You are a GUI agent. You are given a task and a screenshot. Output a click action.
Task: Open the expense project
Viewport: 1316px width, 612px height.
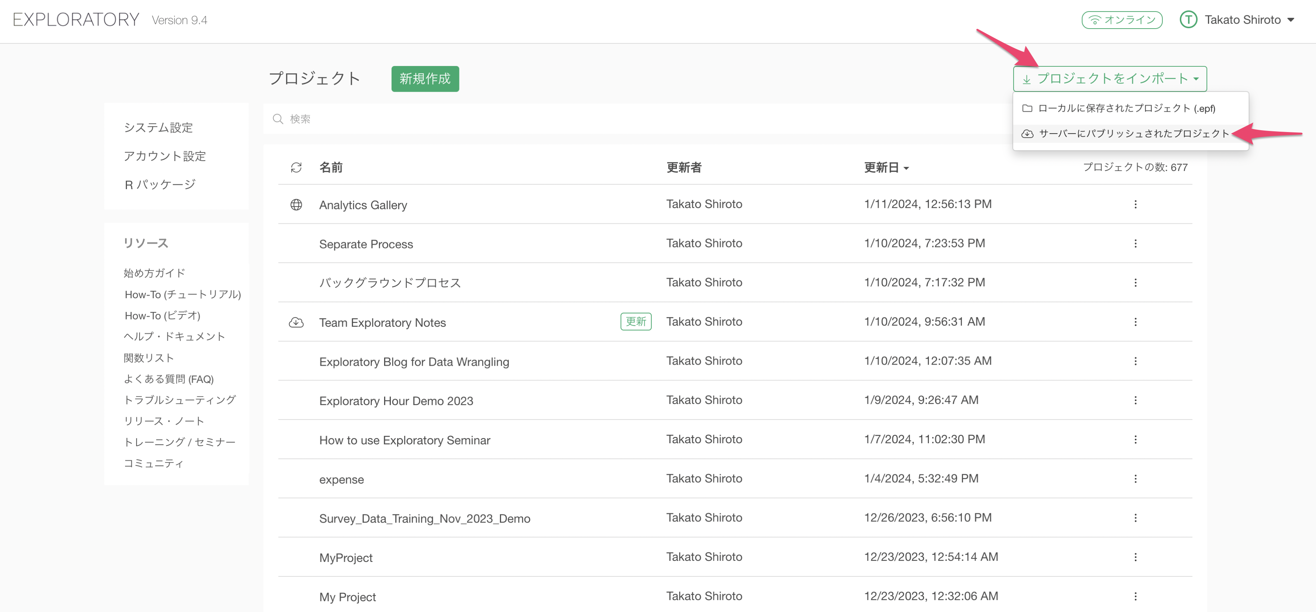341,480
